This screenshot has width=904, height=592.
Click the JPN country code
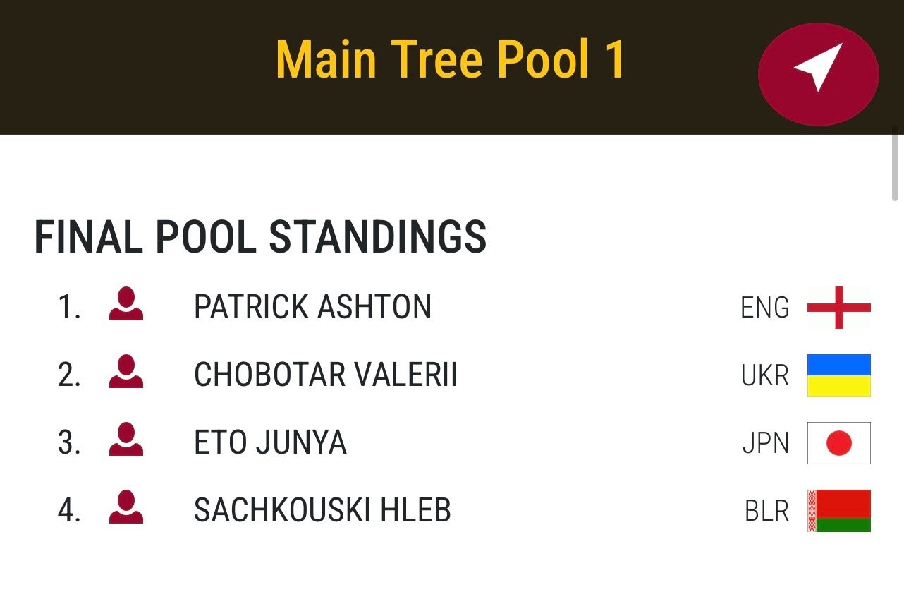click(x=766, y=443)
